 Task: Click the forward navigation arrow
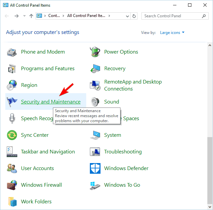pyautogui.click(x=17, y=16)
